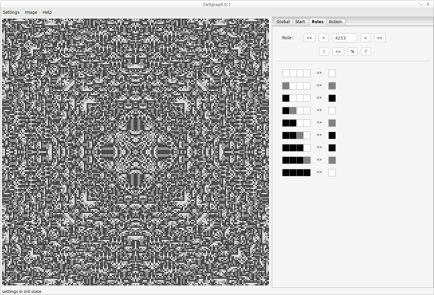Minimize the Cellgraph window

[421, 4]
